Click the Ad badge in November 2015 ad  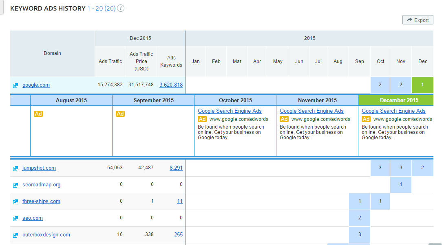point(284,119)
